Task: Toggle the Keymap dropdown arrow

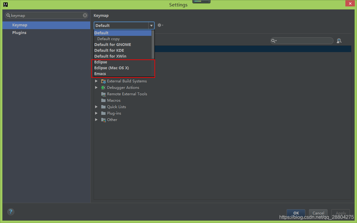Action: 151,25
